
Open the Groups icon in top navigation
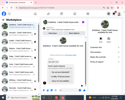pyautogui.click(x=88, y=14)
